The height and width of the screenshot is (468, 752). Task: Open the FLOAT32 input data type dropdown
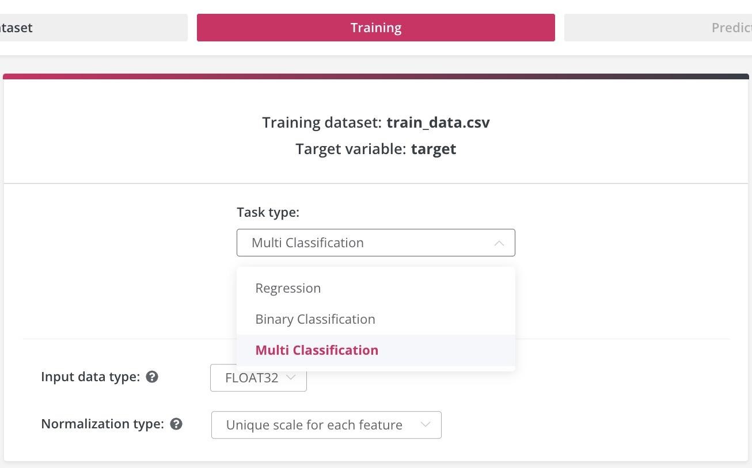(252, 378)
